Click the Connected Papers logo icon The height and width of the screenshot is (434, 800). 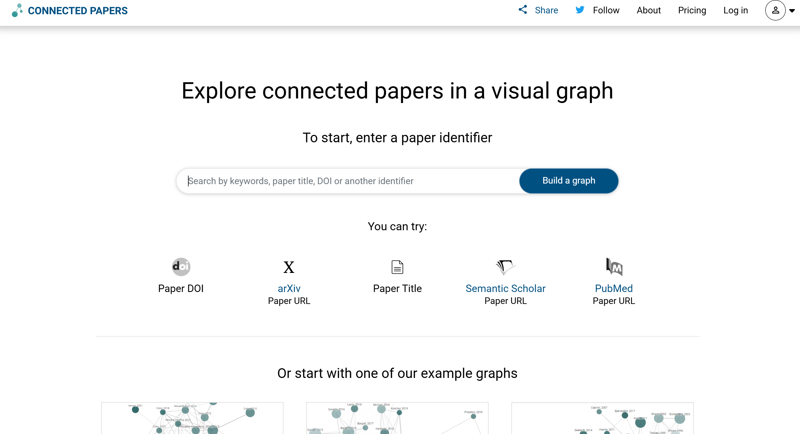tap(17, 10)
